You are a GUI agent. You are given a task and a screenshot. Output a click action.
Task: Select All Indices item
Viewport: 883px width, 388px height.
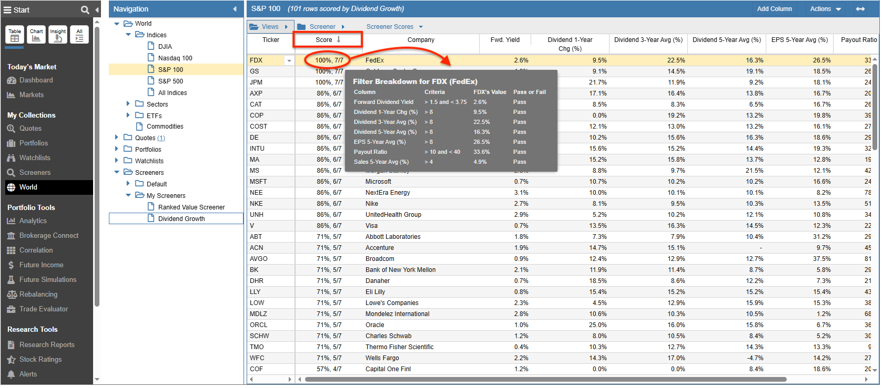pos(172,93)
